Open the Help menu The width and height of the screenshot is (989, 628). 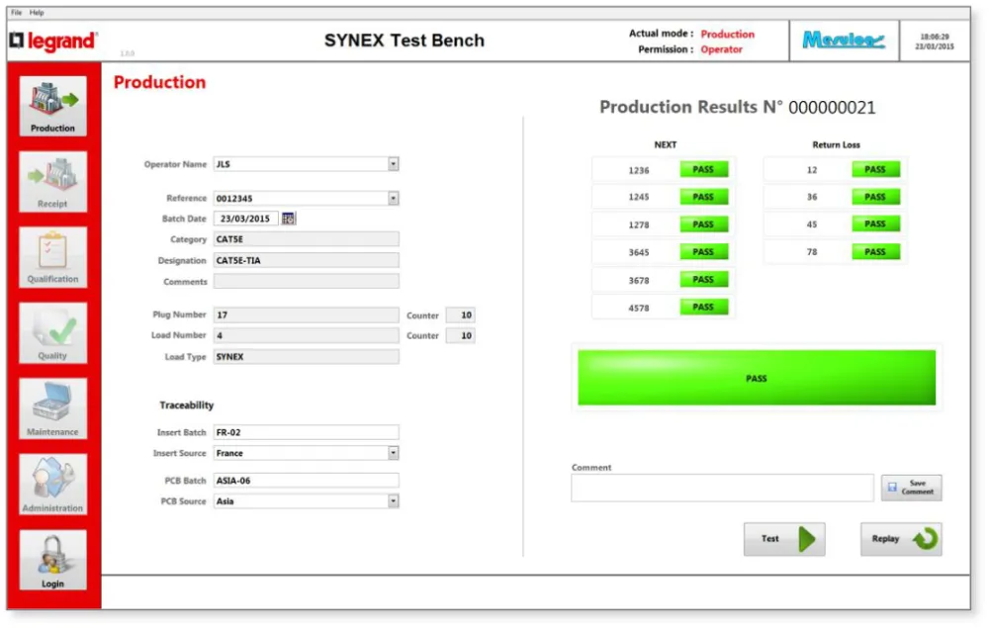(x=37, y=12)
